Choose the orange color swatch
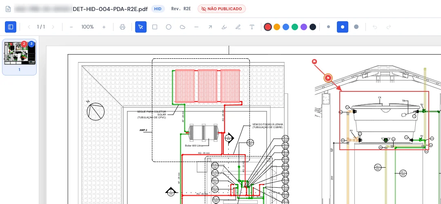This screenshot has height=204, width=441. click(x=277, y=27)
